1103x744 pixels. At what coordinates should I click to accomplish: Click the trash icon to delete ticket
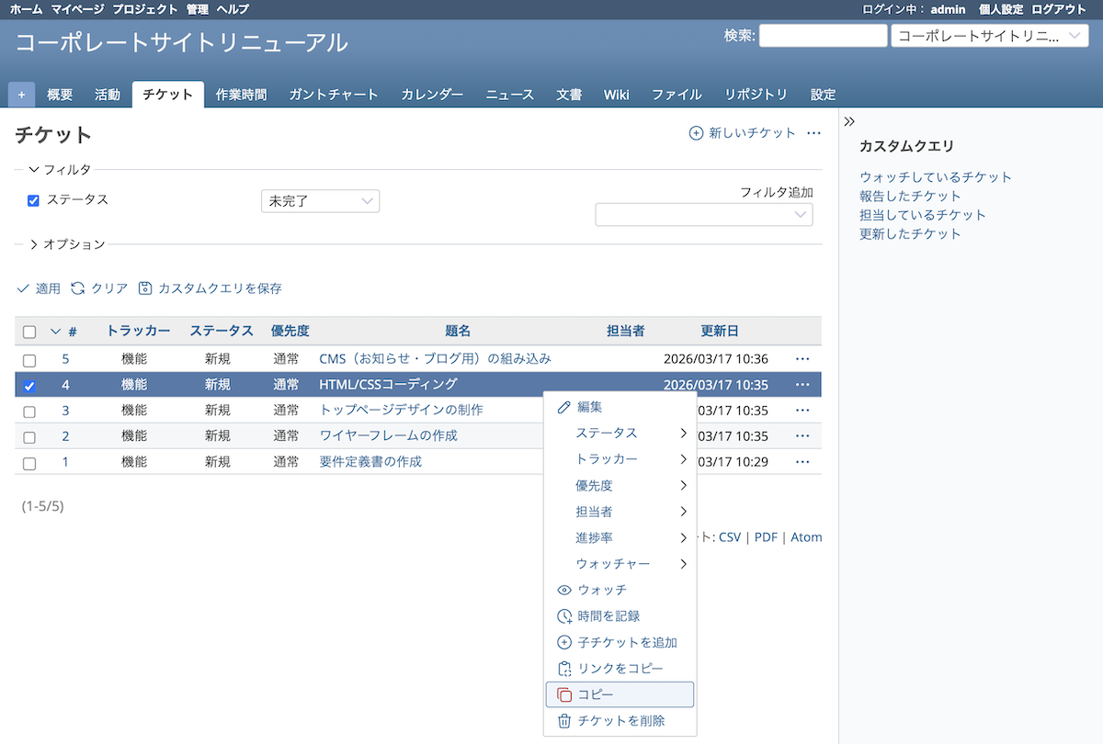pos(565,721)
